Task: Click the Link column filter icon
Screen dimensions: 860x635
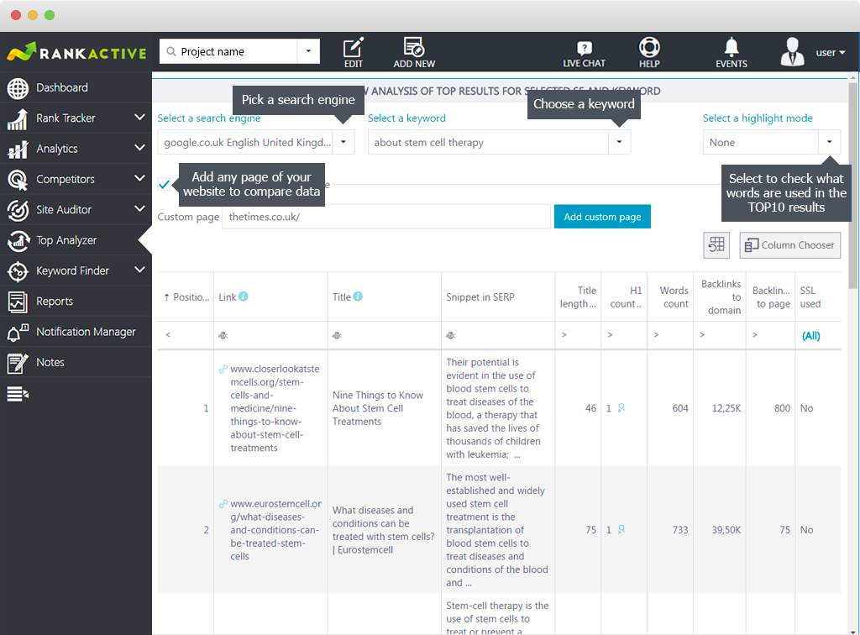Action: (x=223, y=335)
